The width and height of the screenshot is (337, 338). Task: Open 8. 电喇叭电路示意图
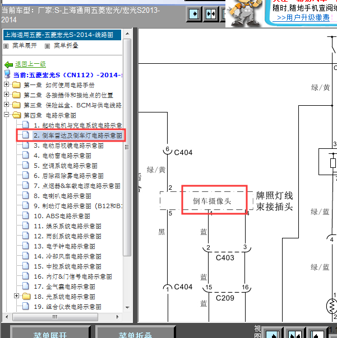pos(62,196)
